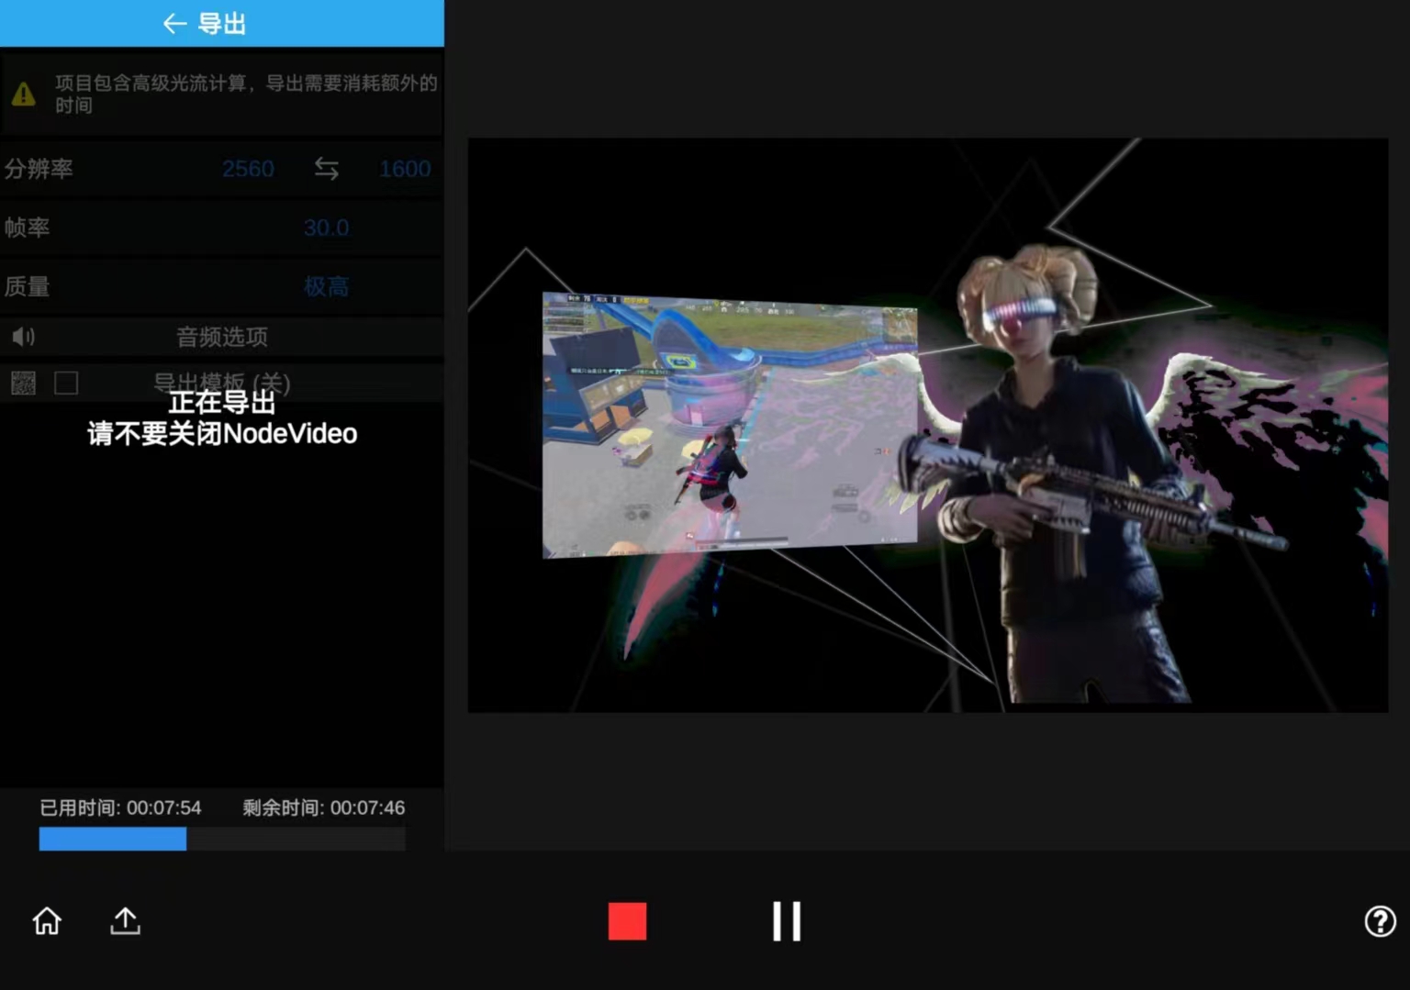Stop exporting with the red square button
The width and height of the screenshot is (1410, 990).
click(x=627, y=921)
